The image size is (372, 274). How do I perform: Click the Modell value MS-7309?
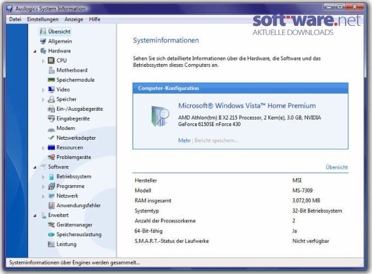302,191
